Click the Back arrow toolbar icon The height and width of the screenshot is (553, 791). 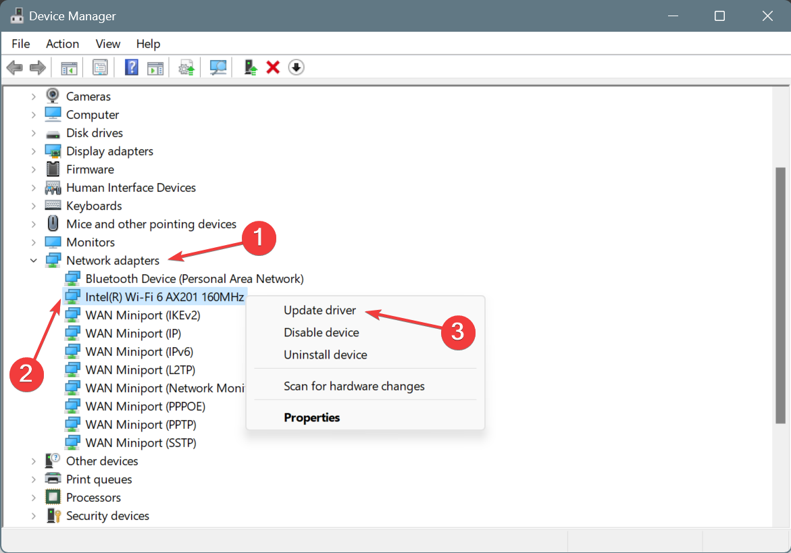(15, 67)
